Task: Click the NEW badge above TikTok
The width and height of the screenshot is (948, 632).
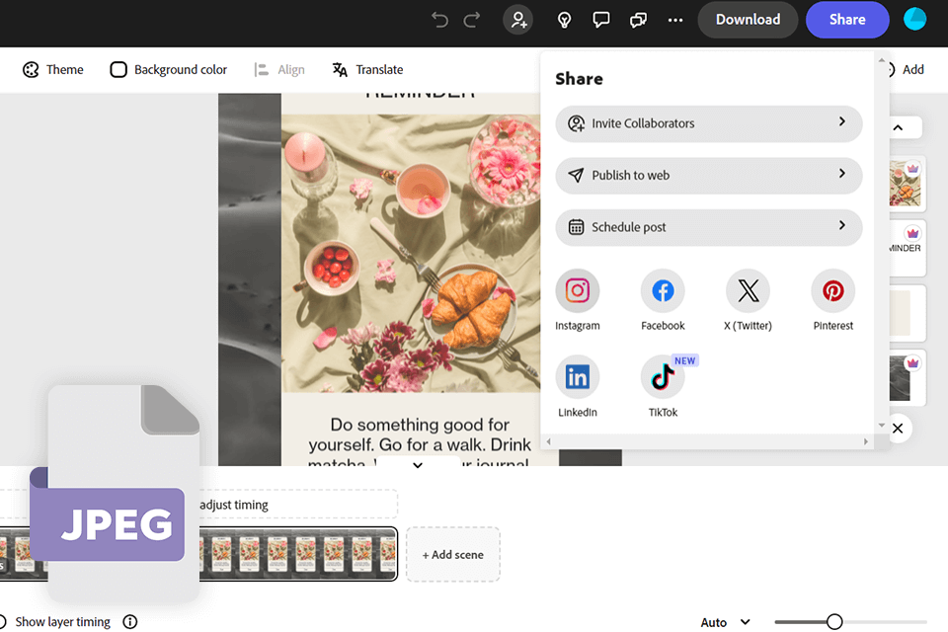Action: click(685, 360)
